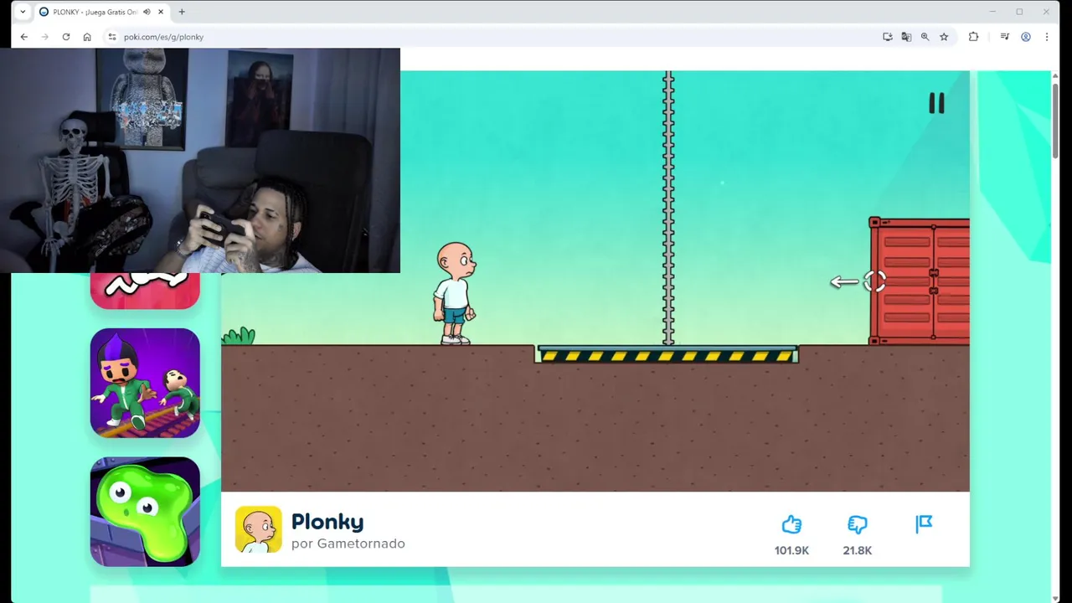Maximize the Chrome window
Viewport: 1072px width, 603px height.
[x=1019, y=12]
